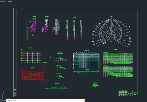Open the visual style viewport control
This screenshot has width=147, height=102.
(x=9, y=1)
